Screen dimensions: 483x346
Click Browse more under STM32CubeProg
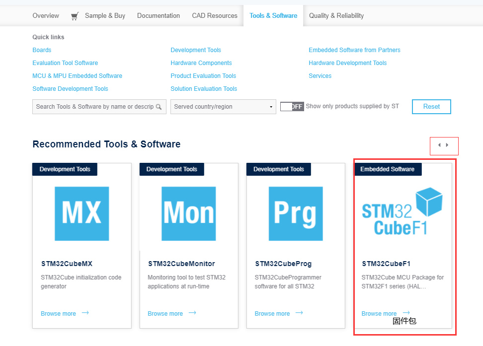tap(272, 314)
